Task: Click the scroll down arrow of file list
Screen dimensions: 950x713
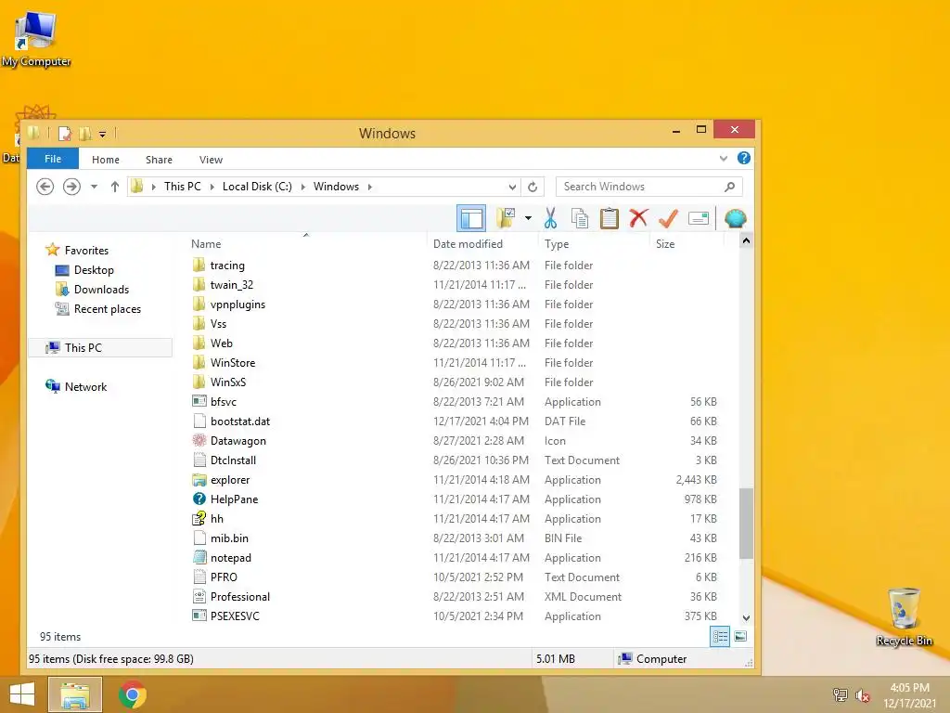Action: [x=747, y=618]
